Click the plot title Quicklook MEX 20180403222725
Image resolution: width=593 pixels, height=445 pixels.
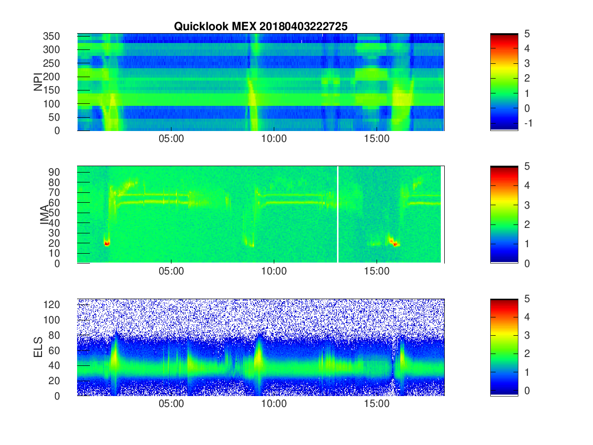260,27
